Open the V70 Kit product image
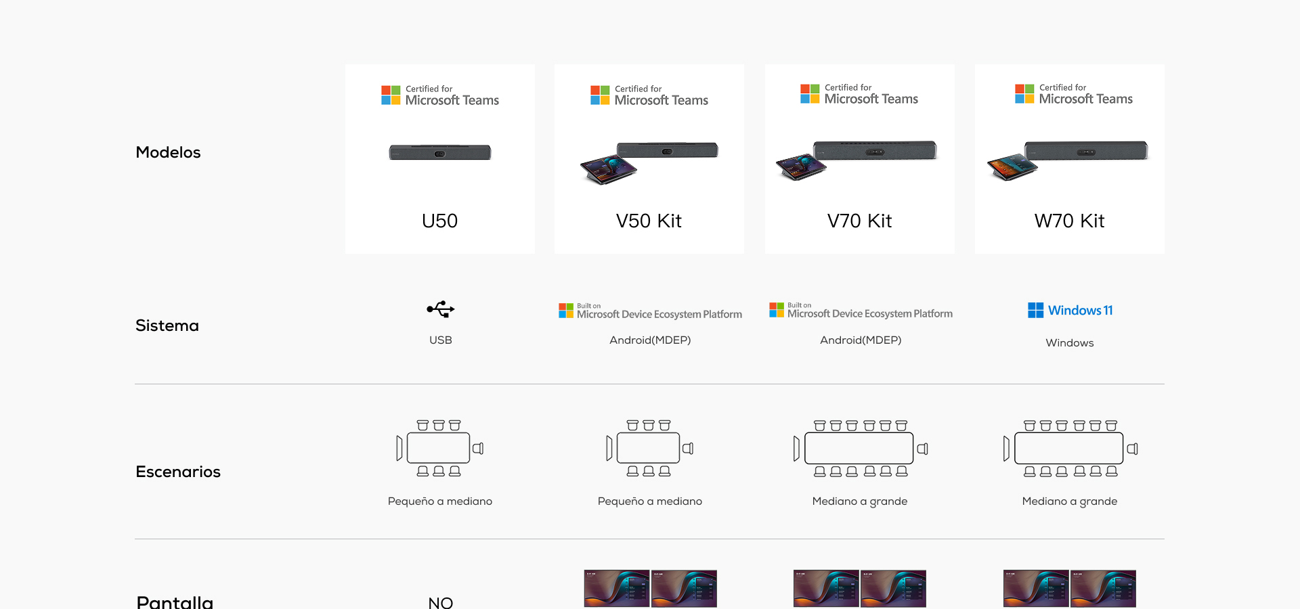 (857, 160)
